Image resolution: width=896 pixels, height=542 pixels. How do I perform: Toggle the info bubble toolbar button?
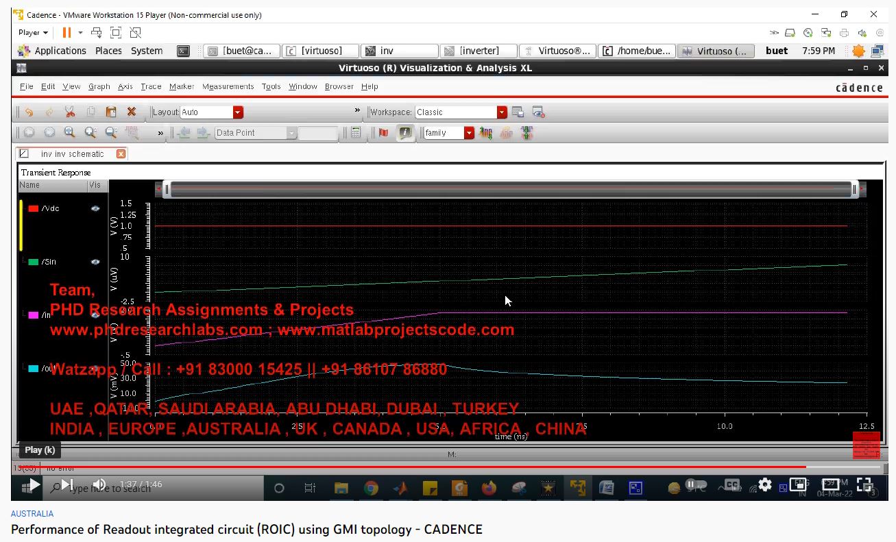[x=405, y=133]
